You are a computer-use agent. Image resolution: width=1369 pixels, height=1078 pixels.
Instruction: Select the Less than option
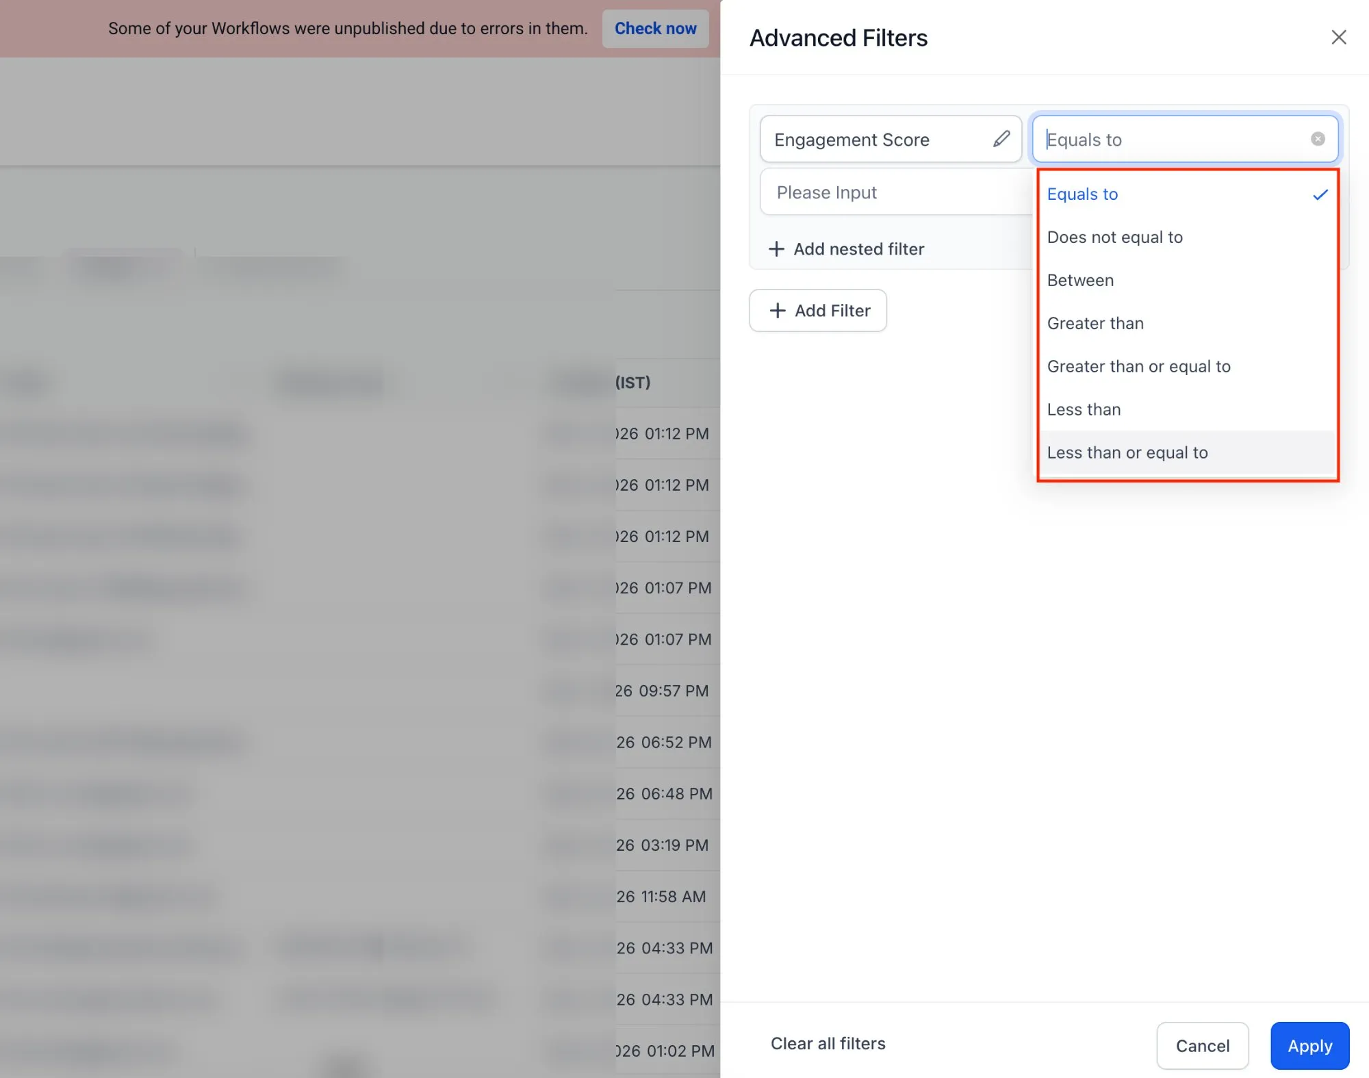[1084, 409]
